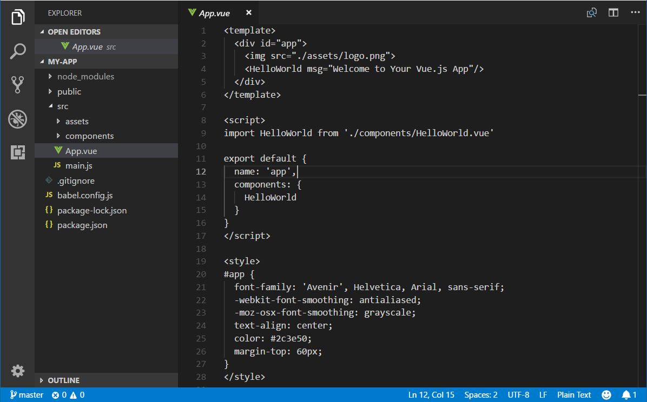Click the Vue icon beside App.vue in src
647x402 pixels.
pos(58,151)
